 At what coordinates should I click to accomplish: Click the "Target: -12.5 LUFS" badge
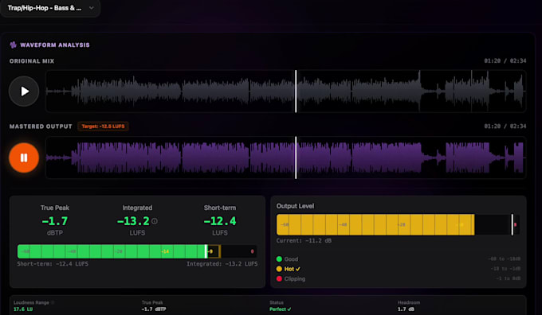click(x=103, y=126)
